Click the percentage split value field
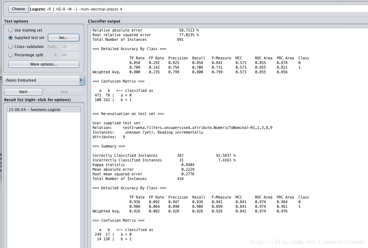The height and width of the screenshot is (248, 368). pyautogui.click(x=70, y=55)
